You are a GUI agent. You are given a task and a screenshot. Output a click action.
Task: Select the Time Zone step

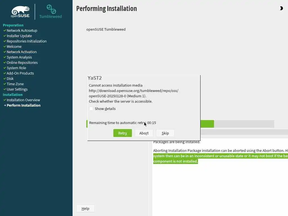click(x=15, y=84)
